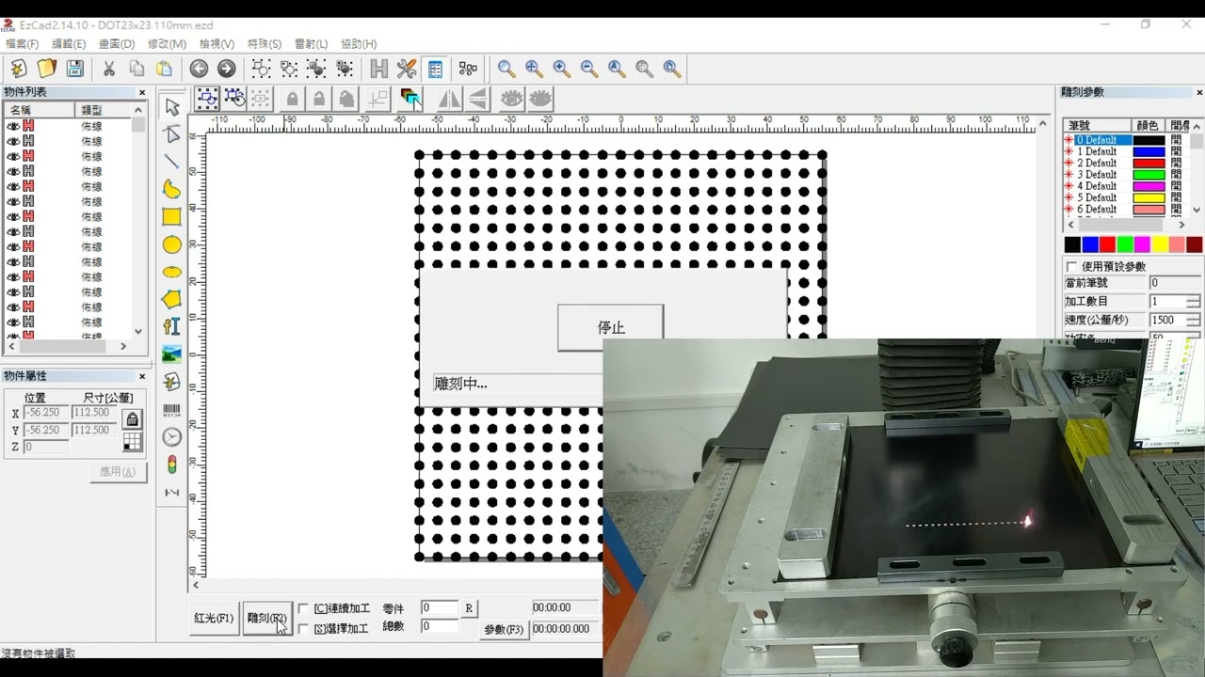Open the 畫圖(D) menu
The width and height of the screenshot is (1205, 677).
117,44
